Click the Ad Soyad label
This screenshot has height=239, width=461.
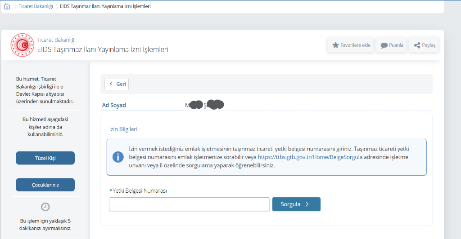(114, 105)
